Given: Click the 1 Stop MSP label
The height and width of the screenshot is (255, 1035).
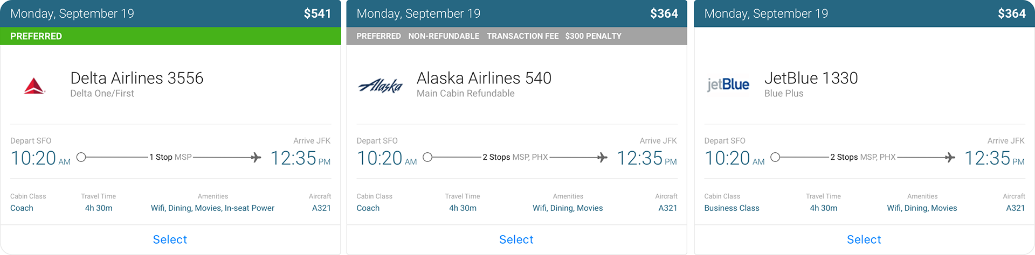Looking at the screenshot, I should pyautogui.click(x=170, y=157).
